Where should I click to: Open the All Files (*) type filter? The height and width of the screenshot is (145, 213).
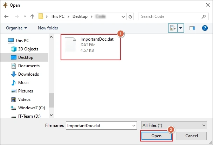pyautogui.click(x=174, y=125)
